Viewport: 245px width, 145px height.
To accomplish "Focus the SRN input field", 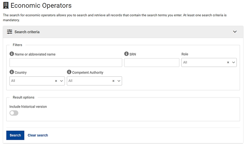I will pos(152,62).
